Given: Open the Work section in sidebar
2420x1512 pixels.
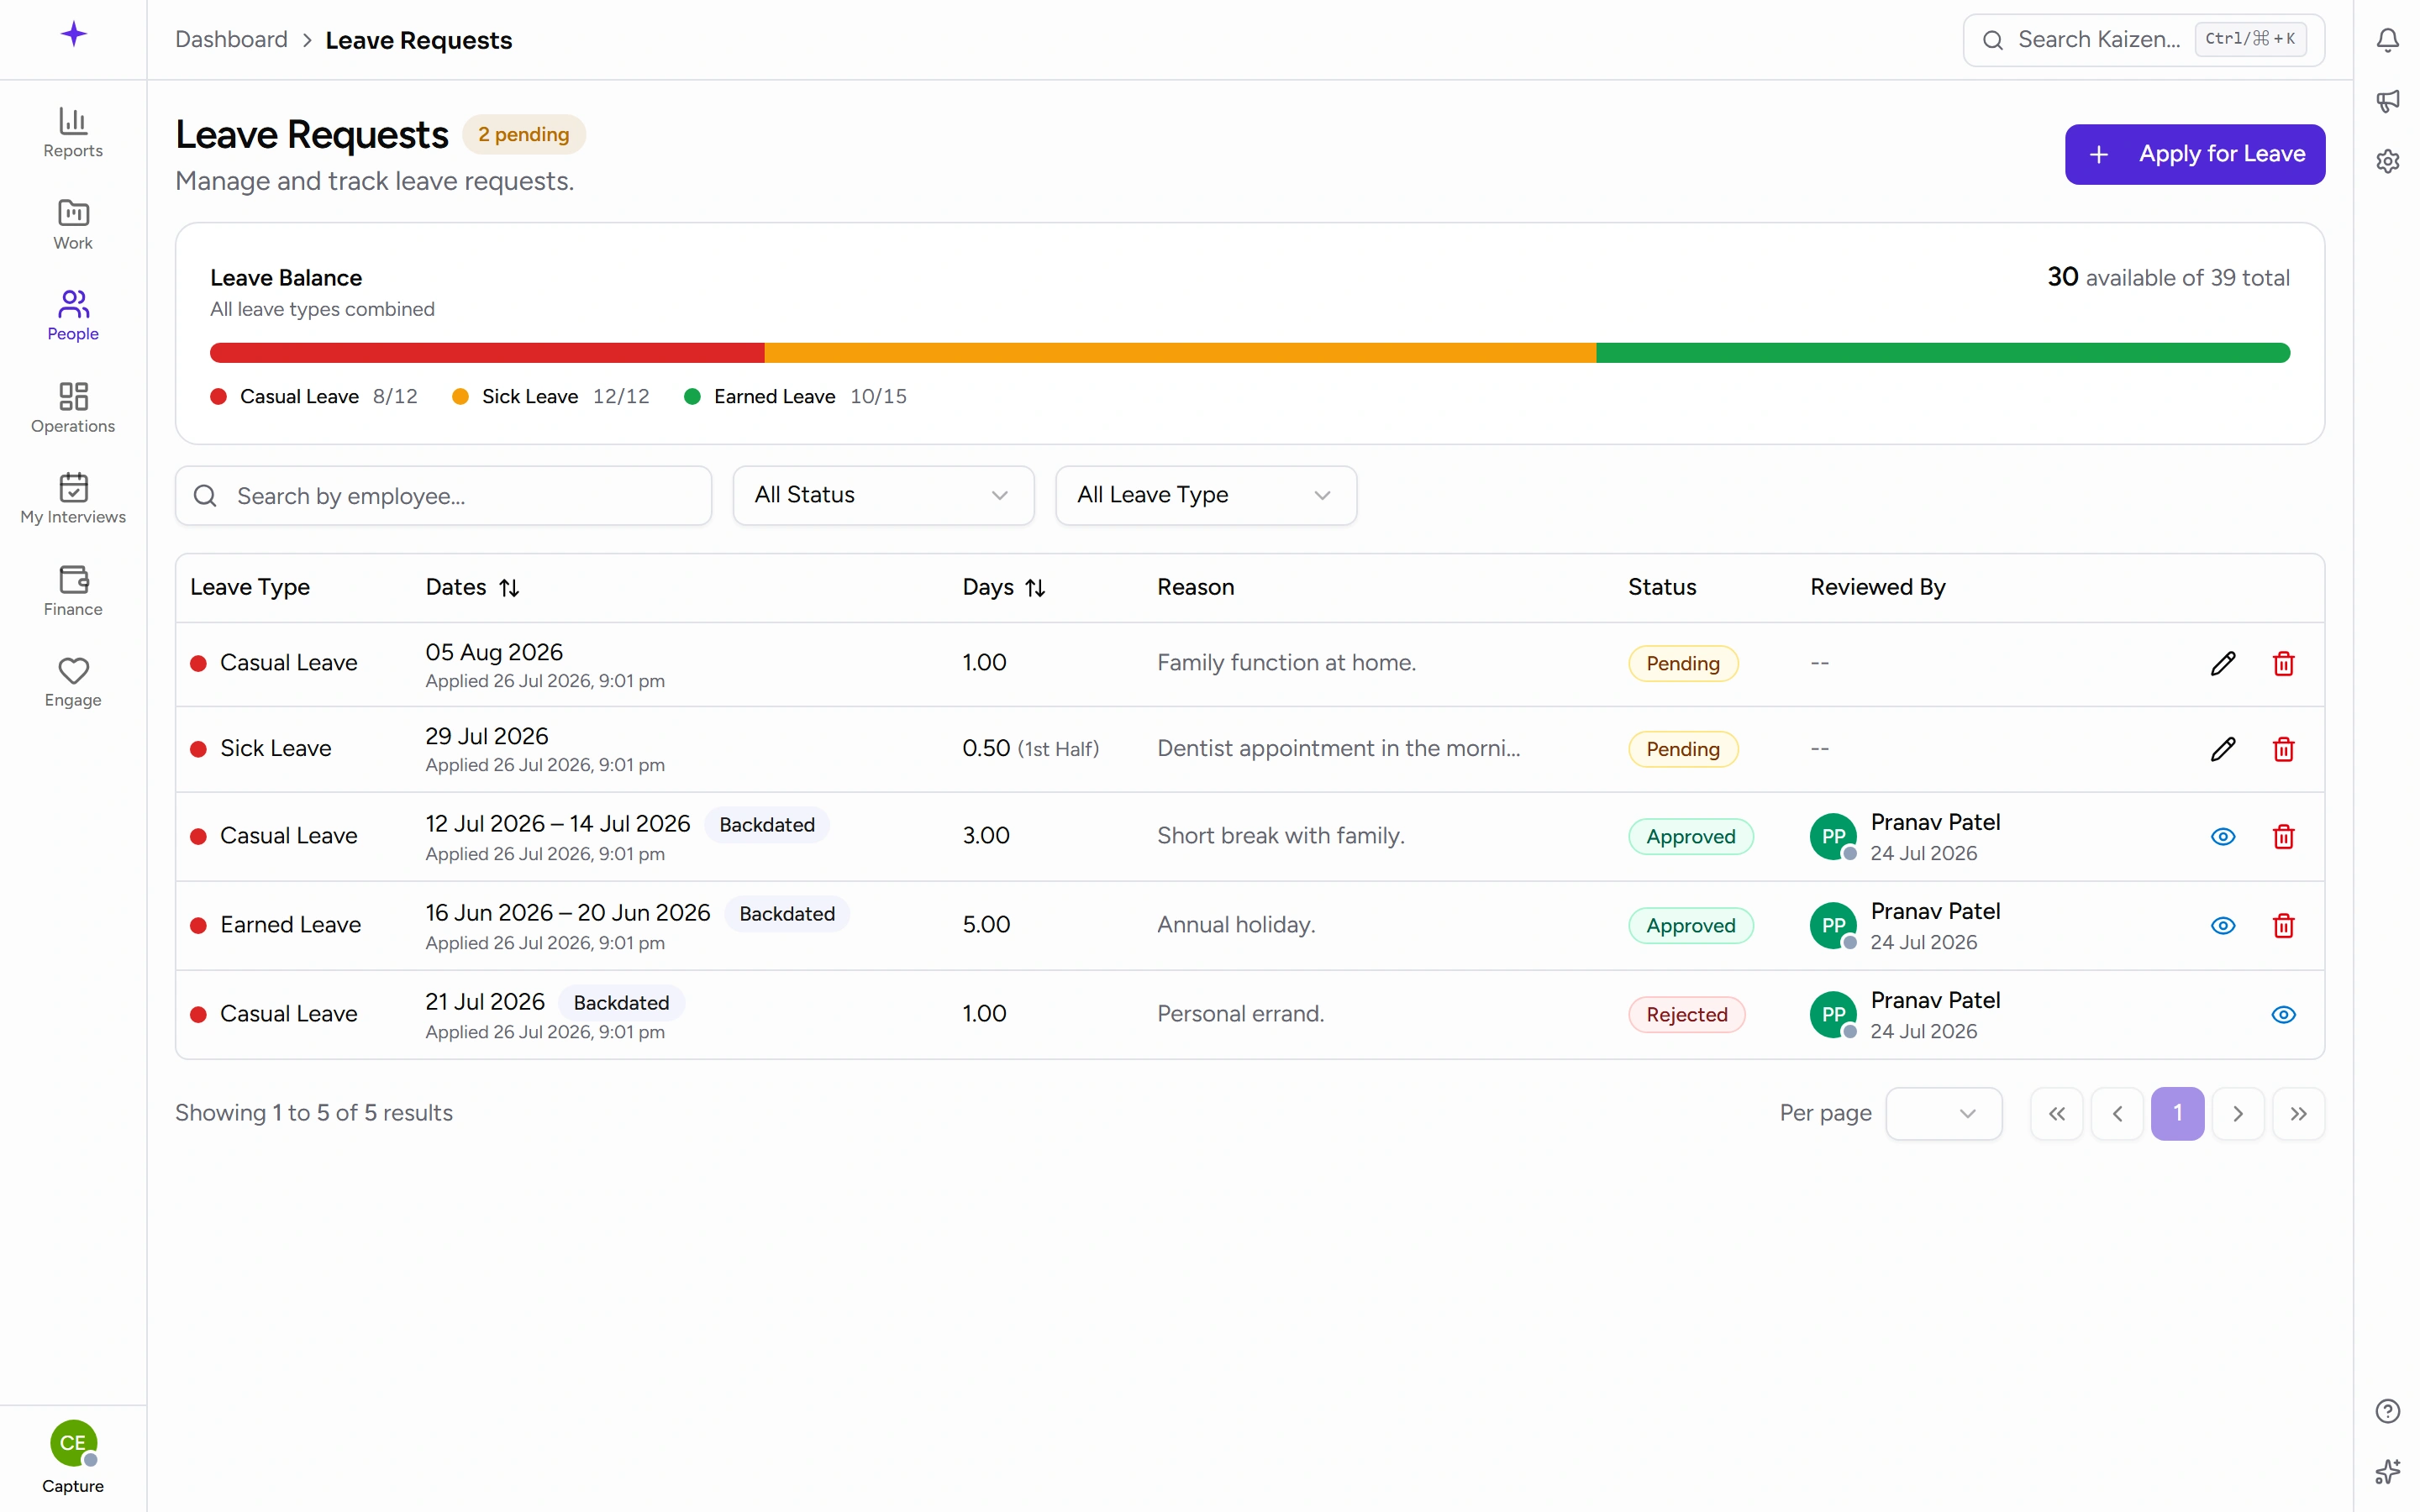Looking at the screenshot, I should tap(73, 225).
